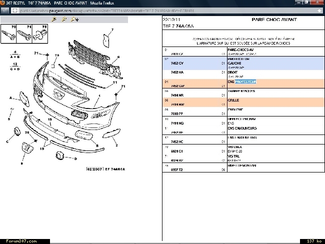Viewport: 325px width, 244px height.
Task: Click the site identity icon in the address bar
Action: [14, 10]
